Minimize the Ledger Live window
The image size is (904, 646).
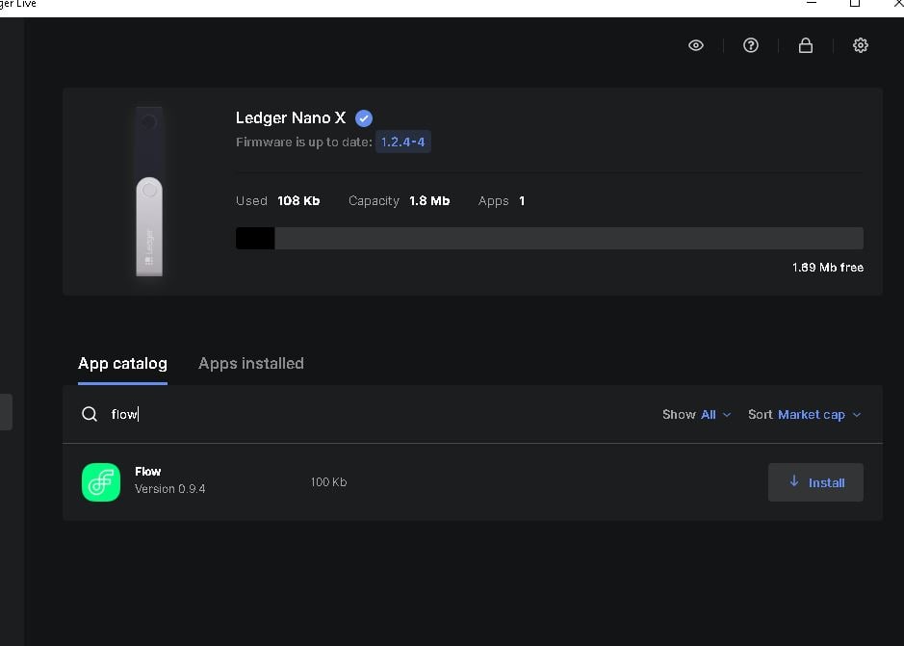812,4
